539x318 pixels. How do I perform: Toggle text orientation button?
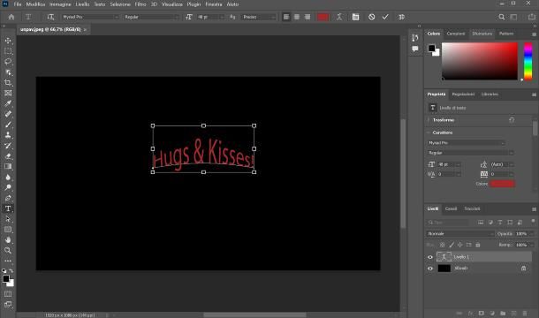(50, 17)
